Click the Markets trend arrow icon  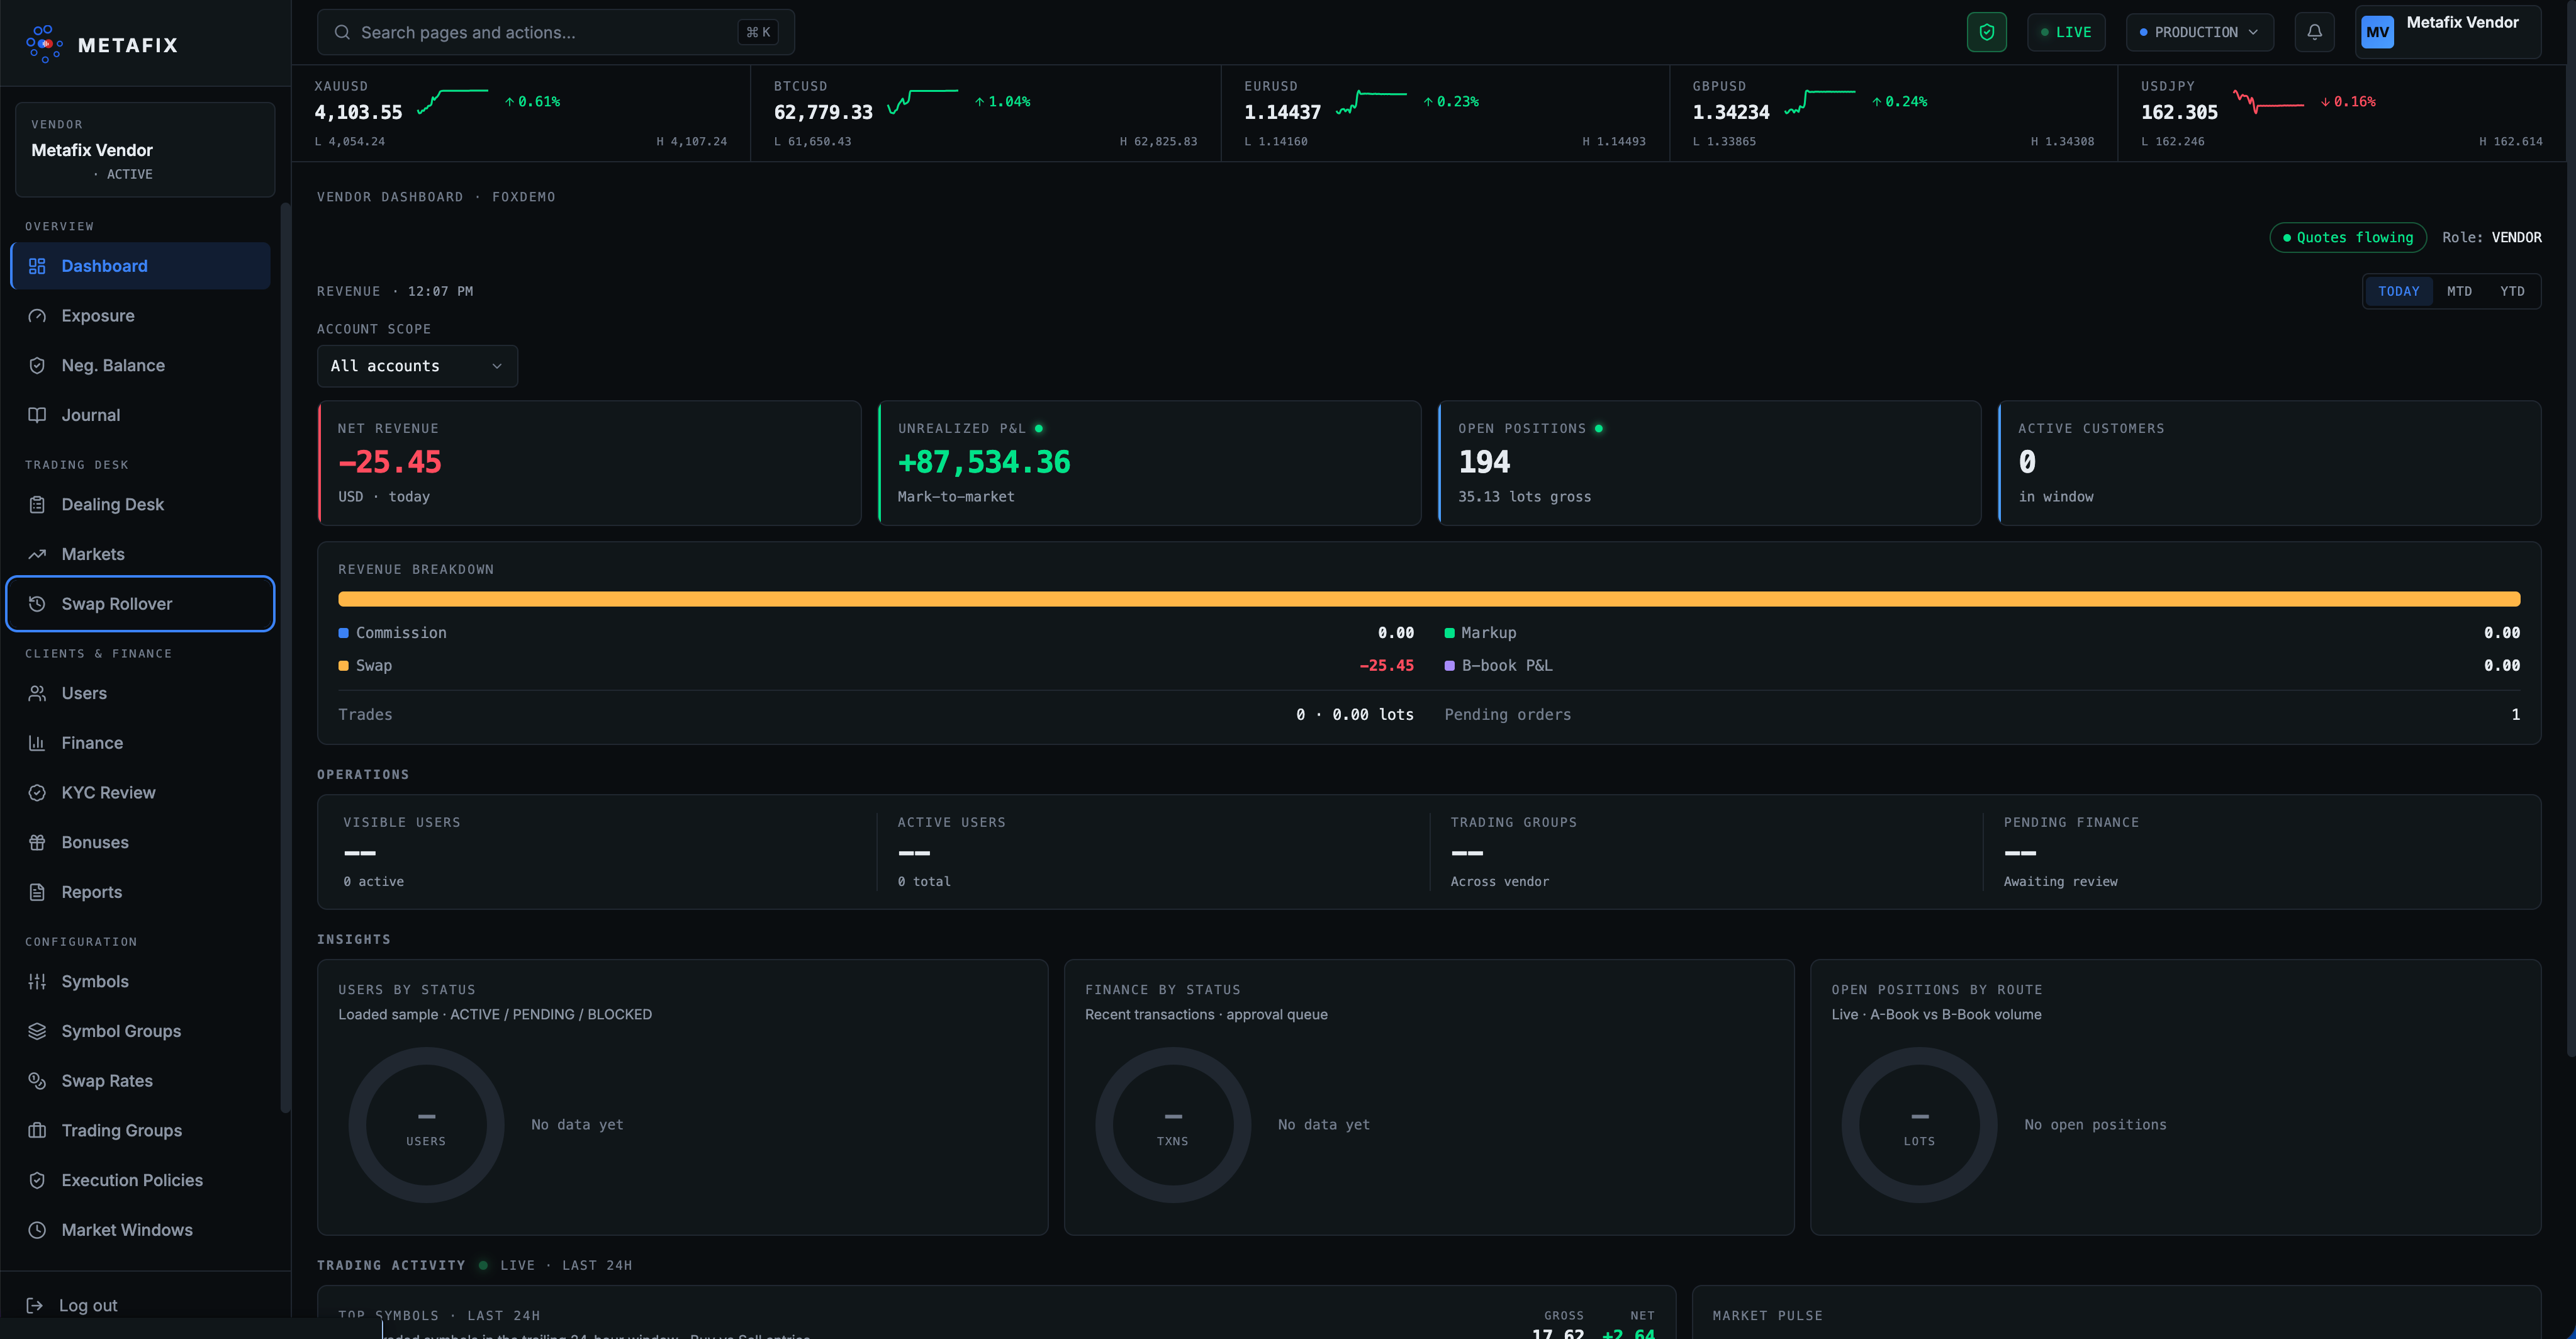click(37, 554)
